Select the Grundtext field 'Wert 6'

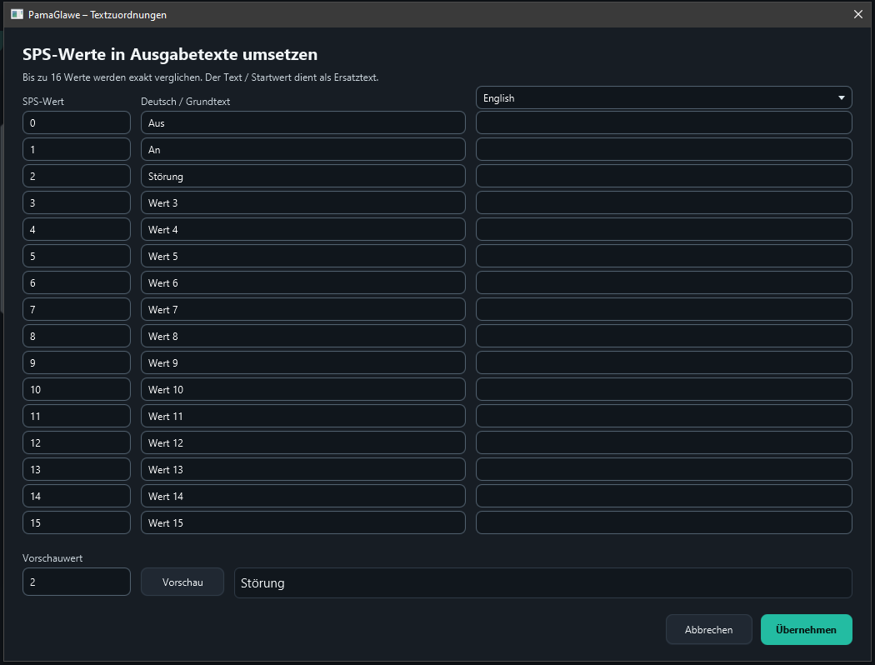pyautogui.click(x=303, y=282)
